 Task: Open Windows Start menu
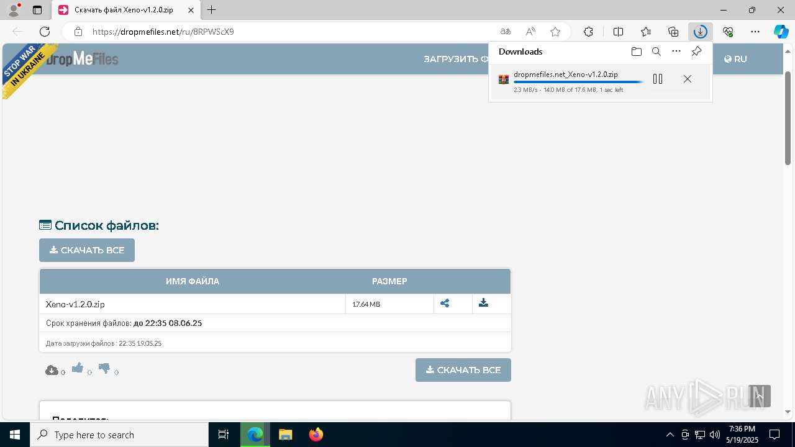(15, 435)
